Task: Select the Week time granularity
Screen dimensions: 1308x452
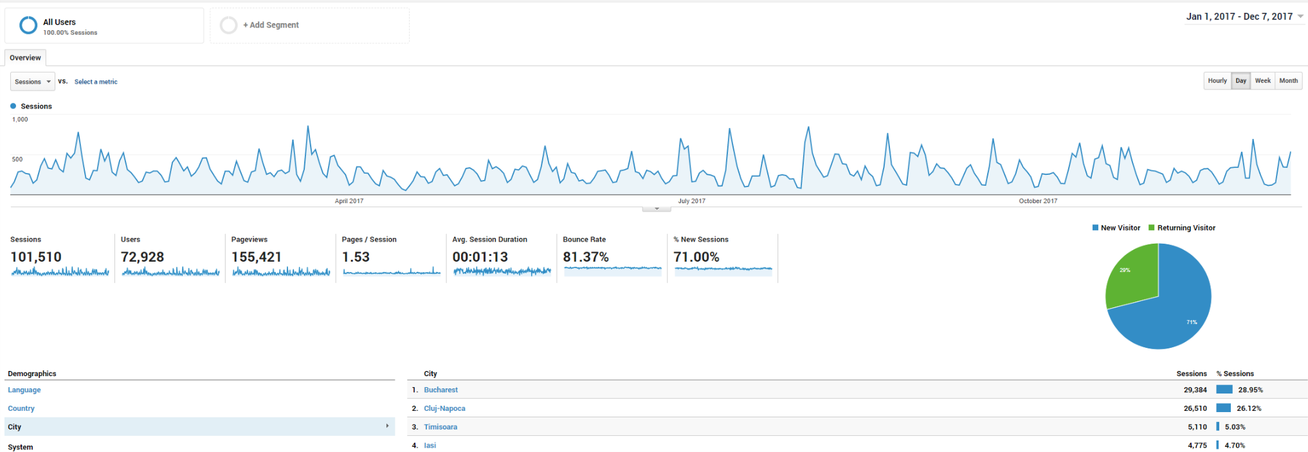Action: tap(1262, 81)
